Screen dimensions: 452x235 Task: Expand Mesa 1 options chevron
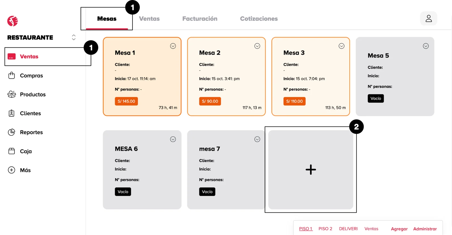pyautogui.click(x=173, y=46)
